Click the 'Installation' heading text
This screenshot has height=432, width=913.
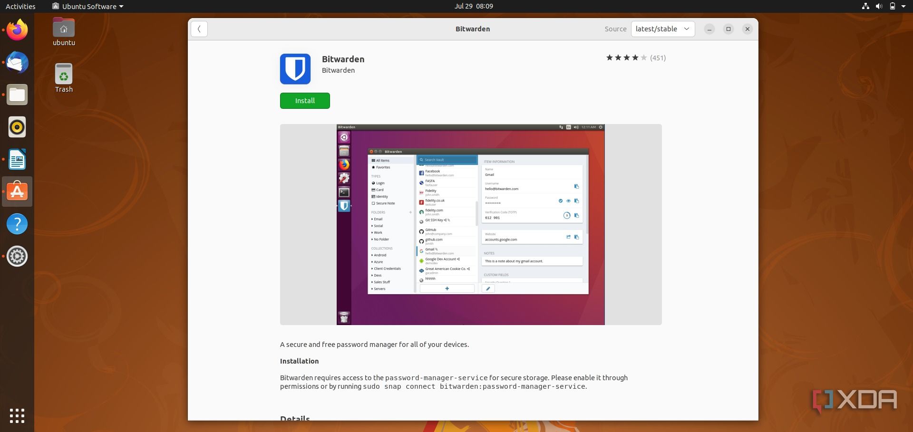(299, 361)
